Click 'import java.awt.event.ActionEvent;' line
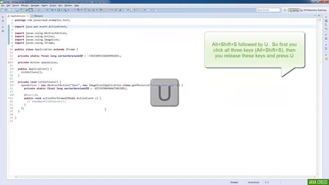 click(x=41, y=27)
